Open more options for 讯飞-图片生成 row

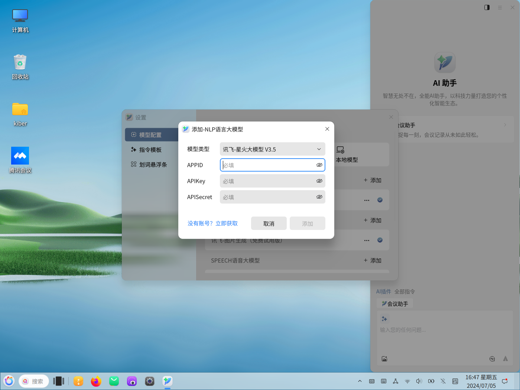coord(367,240)
